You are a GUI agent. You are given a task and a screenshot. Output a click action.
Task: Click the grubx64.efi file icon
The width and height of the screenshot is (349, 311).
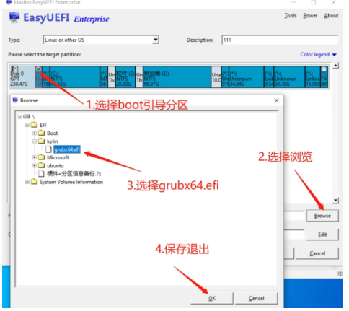coord(48,149)
